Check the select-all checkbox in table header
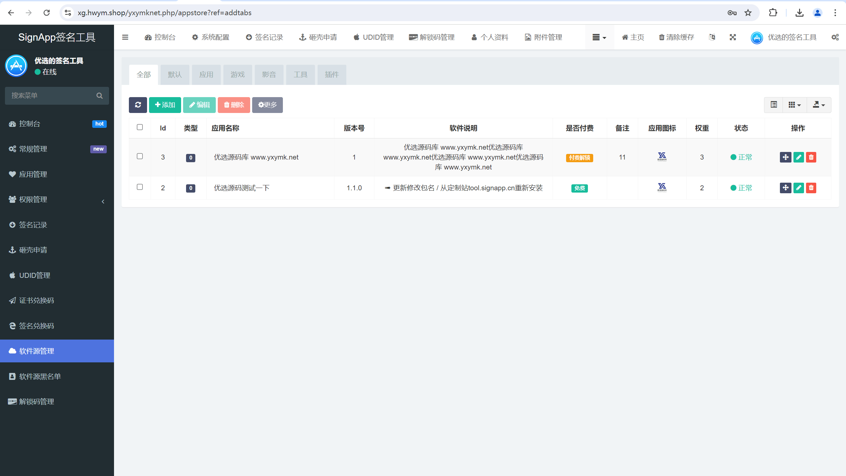Screen dimensions: 846x476 (x=140, y=127)
